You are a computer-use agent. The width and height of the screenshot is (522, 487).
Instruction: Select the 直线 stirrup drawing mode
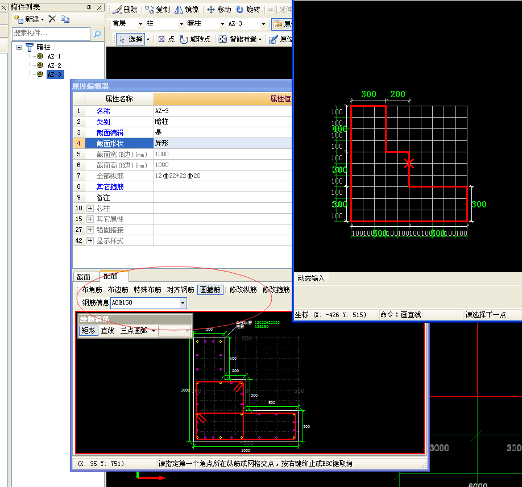point(108,331)
